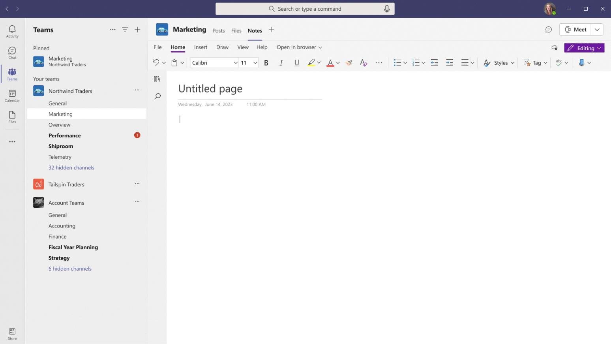The image size is (611, 344).
Task: Switch to the Insert ribbon tab
Action: coord(201,47)
